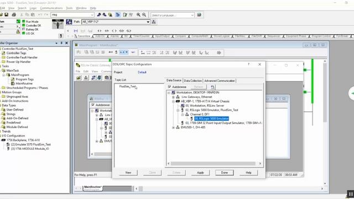Click the Verify Routine icon in toolbar
Viewport: 354px width, 199px height.
[x=125, y=15]
